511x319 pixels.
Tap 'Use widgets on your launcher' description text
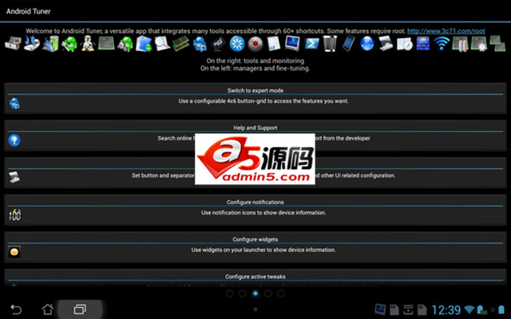coord(263,250)
